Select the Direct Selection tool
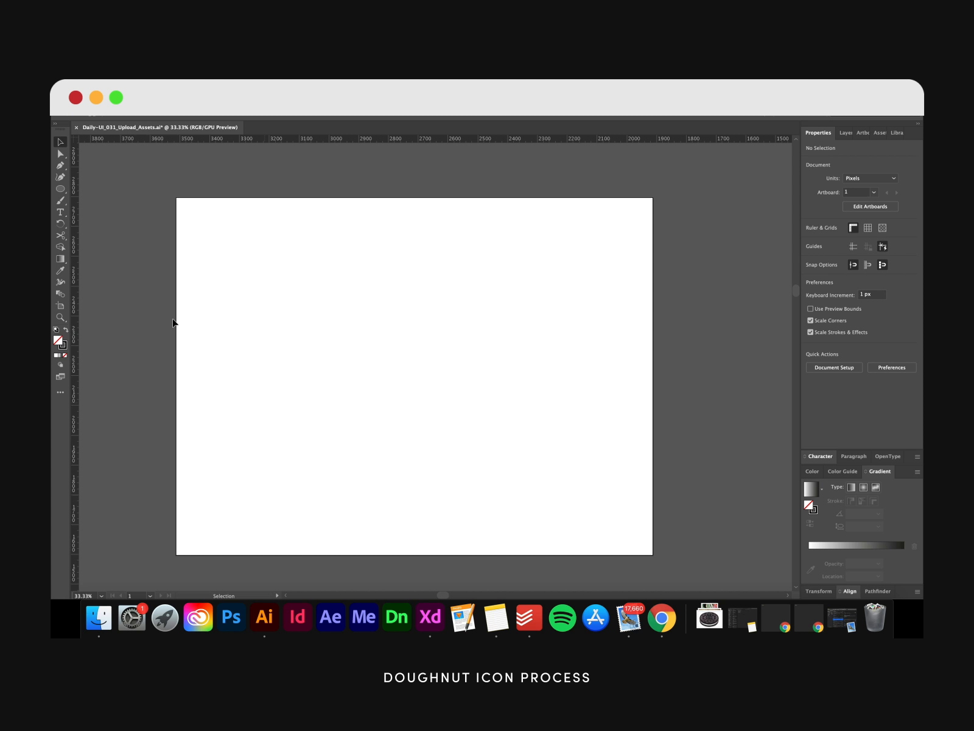Viewport: 974px width, 731px height. click(60, 154)
